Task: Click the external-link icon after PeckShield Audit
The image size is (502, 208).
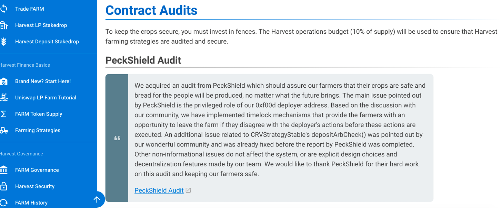Action: 188,190
